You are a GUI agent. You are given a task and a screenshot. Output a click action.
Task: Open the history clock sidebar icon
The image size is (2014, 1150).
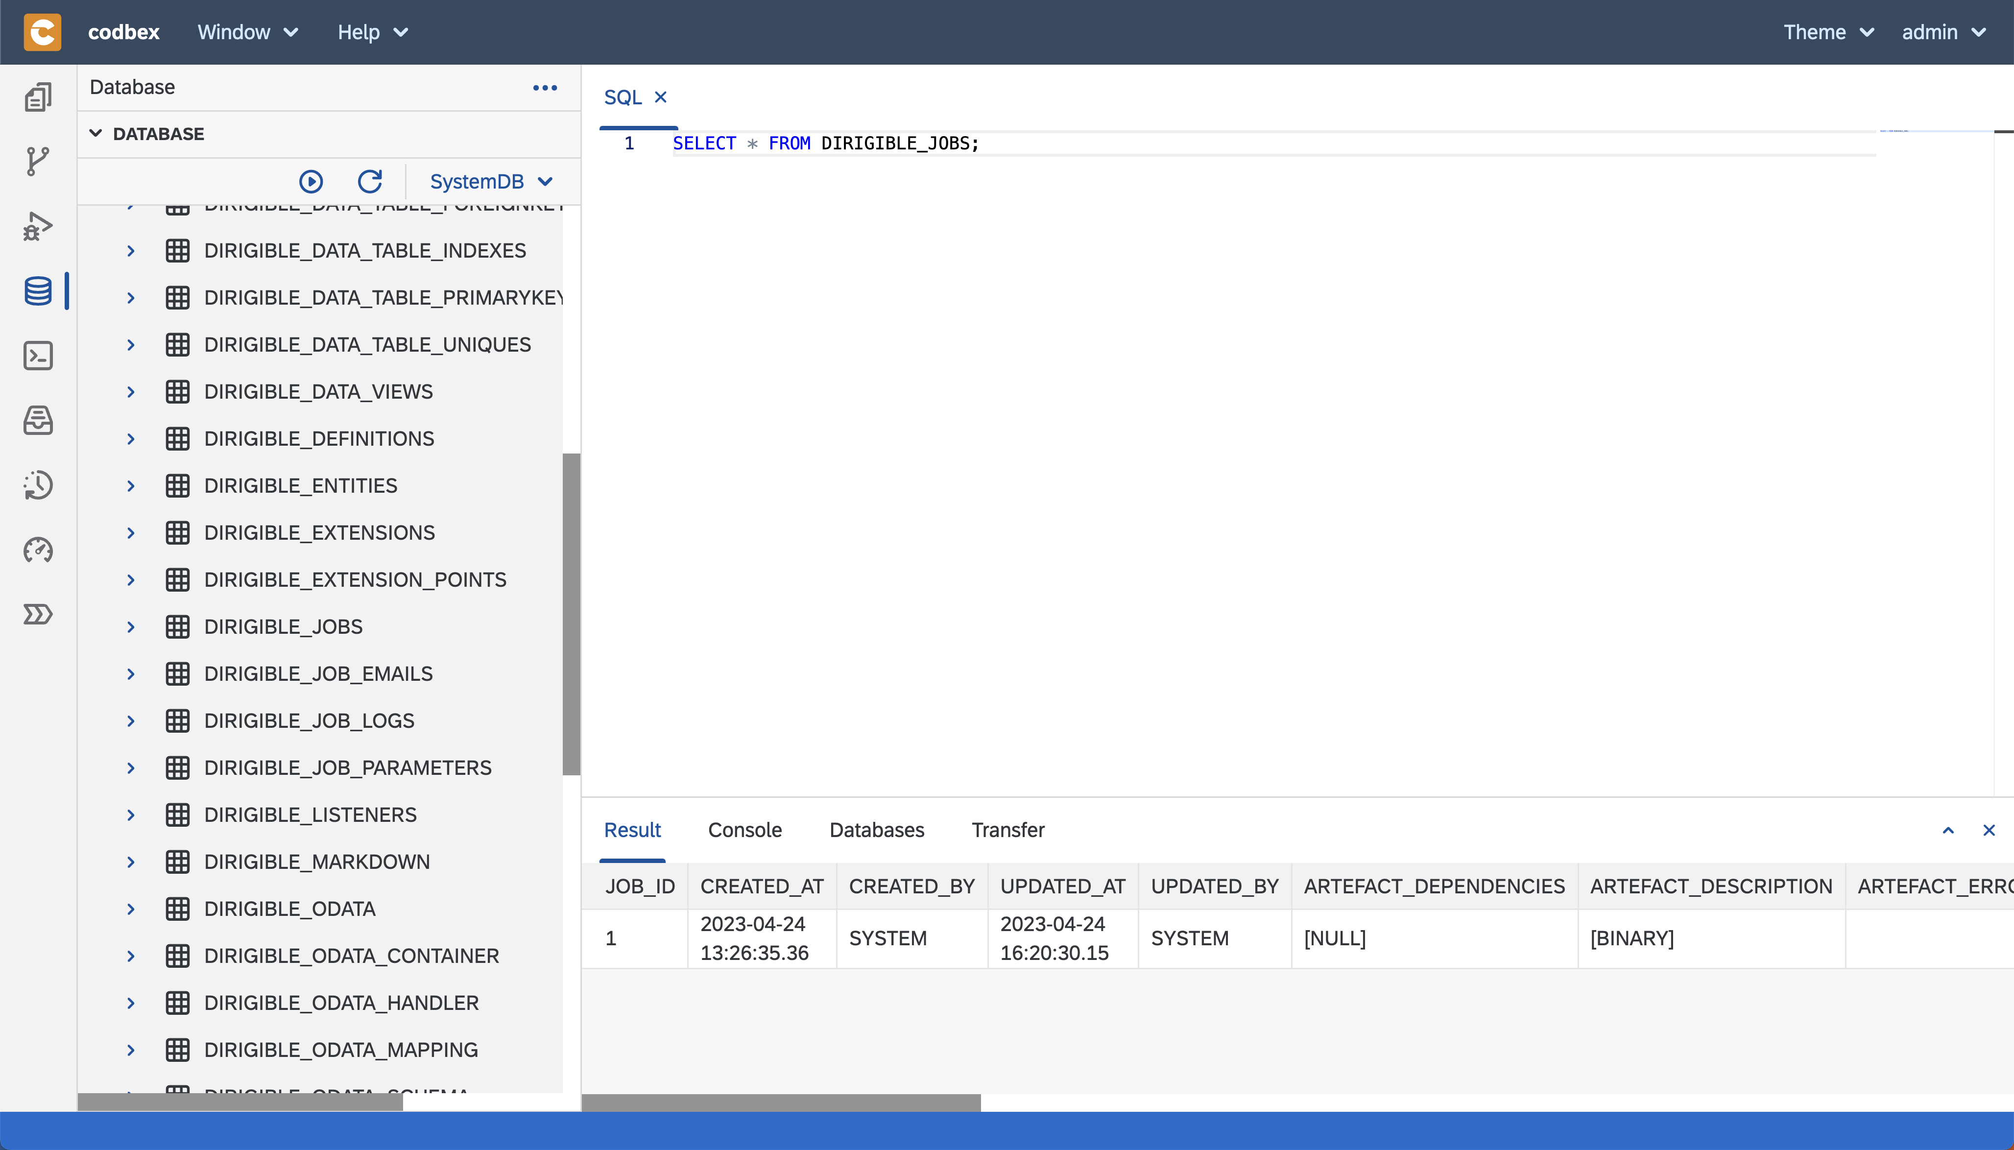pyautogui.click(x=38, y=485)
